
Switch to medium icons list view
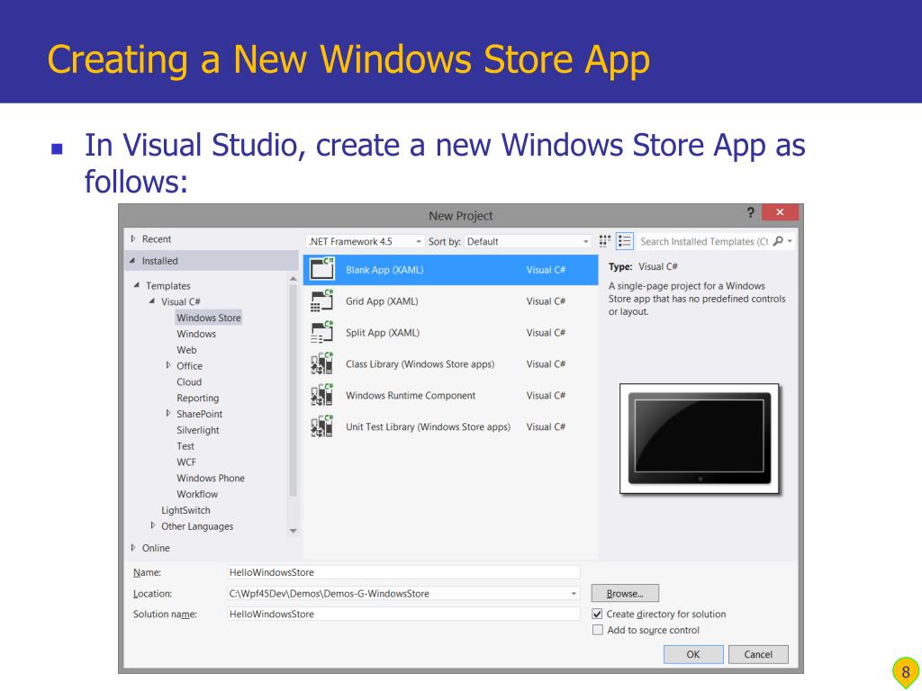pyautogui.click(x=624, y=241)
